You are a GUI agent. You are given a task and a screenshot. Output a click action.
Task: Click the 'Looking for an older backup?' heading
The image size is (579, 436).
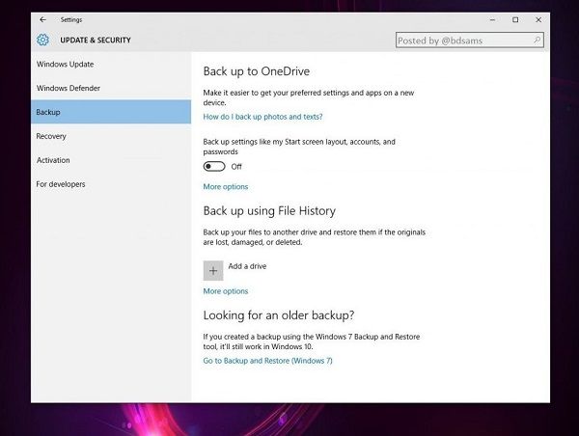(279, 315)
